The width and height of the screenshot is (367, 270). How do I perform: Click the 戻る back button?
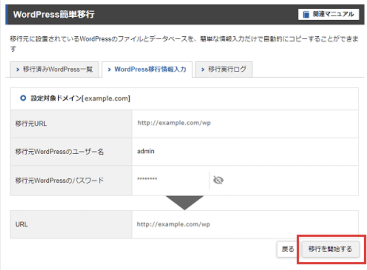288,249
